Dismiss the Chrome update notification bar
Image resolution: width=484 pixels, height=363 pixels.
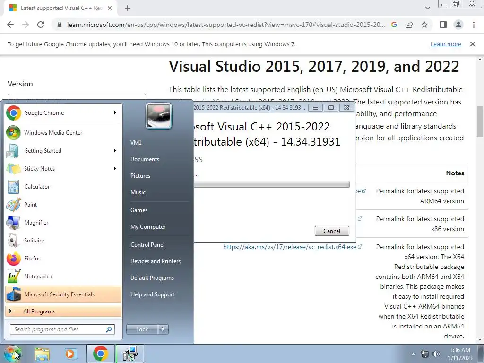point(473,44)
